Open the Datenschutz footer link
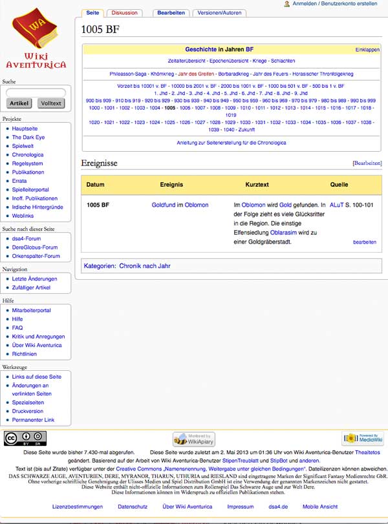Screen dimensions: 388x524 133,507
